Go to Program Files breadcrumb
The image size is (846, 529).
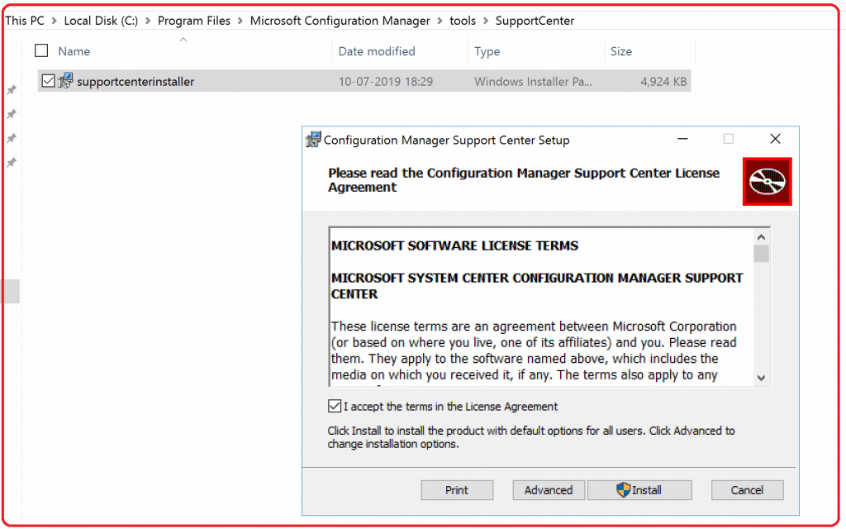point(193,21)
